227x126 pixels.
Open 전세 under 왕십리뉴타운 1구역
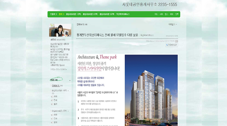point(55,100)
